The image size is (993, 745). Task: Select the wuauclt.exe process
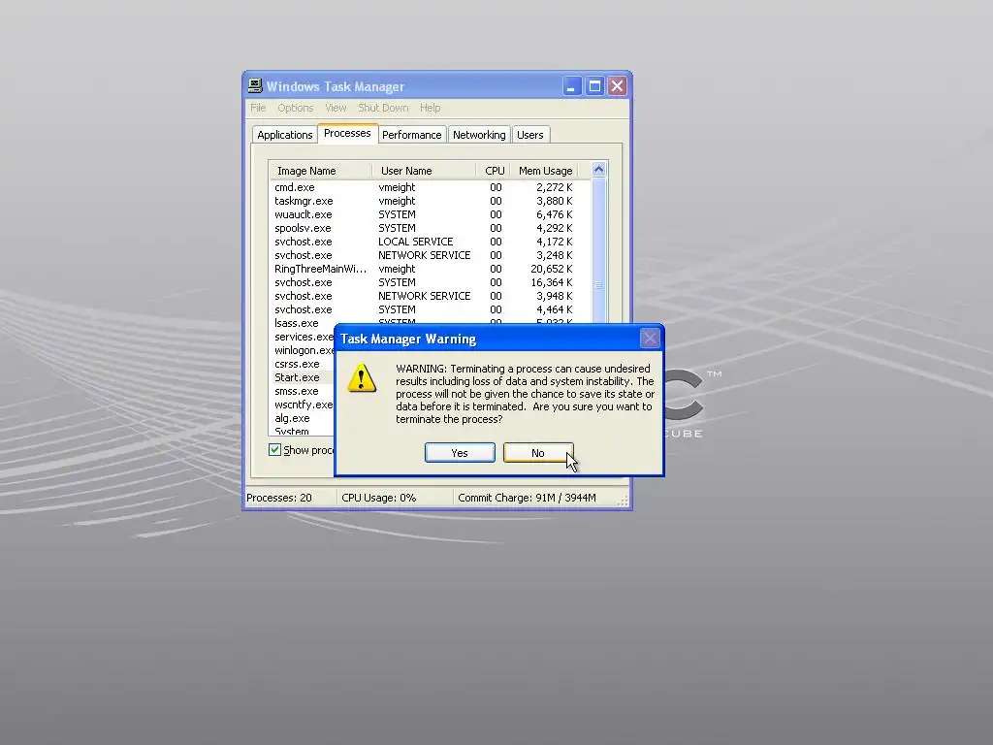click(x=430, y=214)
